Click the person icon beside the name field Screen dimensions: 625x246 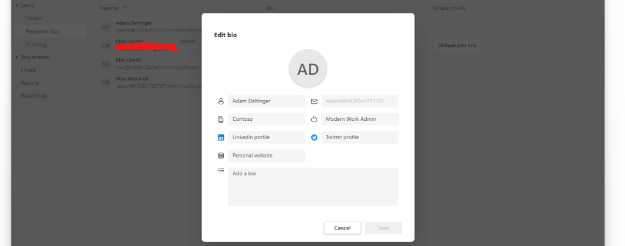(221, 101)
